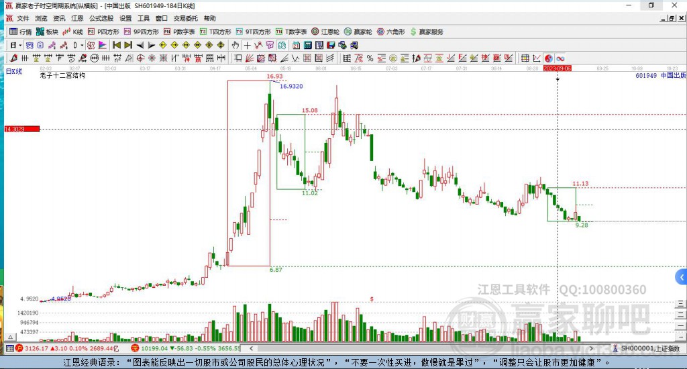Screen dimensions: 687x369
Task: Open 赢家服务 with dollar icon
Action: (427, 32)
